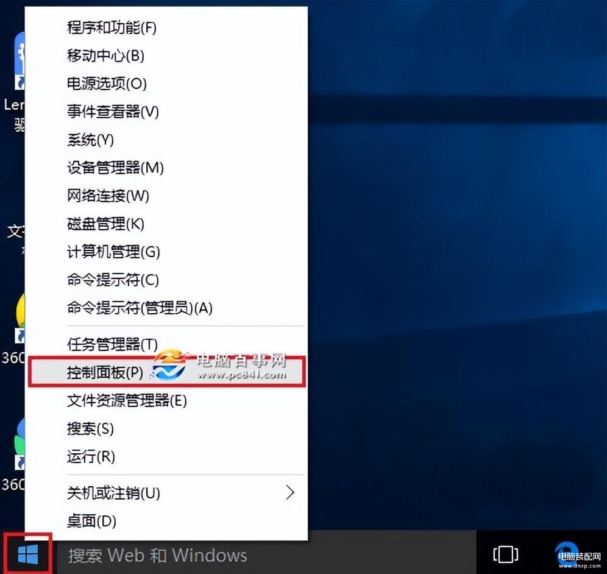Viewport: 607px width, 574px height.
Task: Open Device Manager (M)
Action: coord(166,168)
